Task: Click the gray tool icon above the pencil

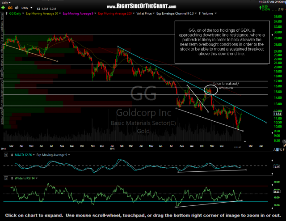Action: (284, 141)
